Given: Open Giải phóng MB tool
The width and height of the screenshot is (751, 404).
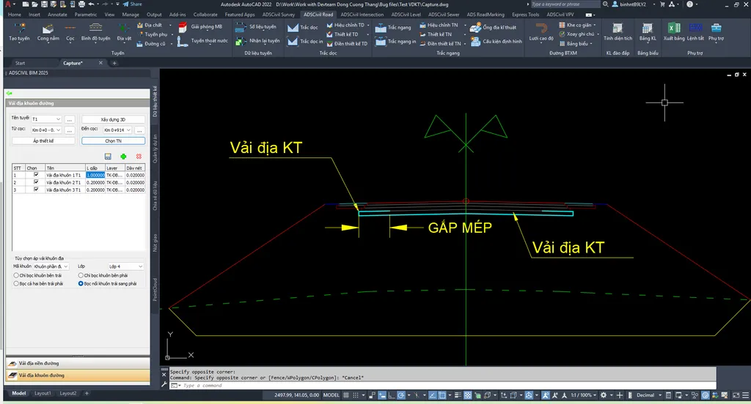Looking at the screenshot, I should point(200,27).
